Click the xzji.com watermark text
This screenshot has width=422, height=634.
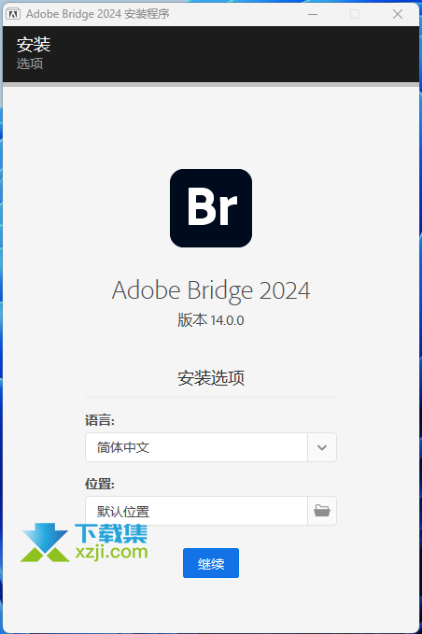point(111,552)
